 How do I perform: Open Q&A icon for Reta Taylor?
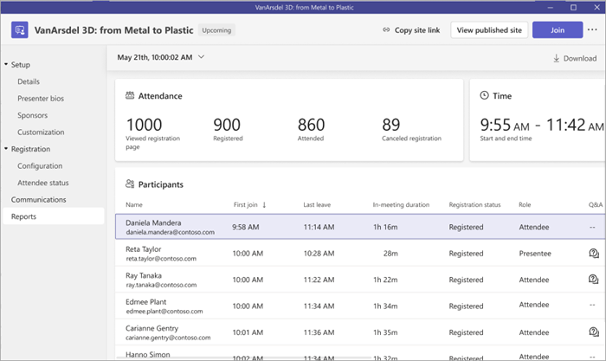click(593, 254)
